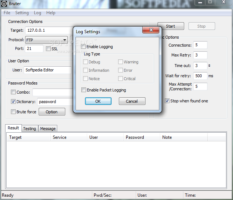The width and height of the screenshot is (233, 200).
Task: Toggle the Error log type checkbox
Action: [120, 70]
